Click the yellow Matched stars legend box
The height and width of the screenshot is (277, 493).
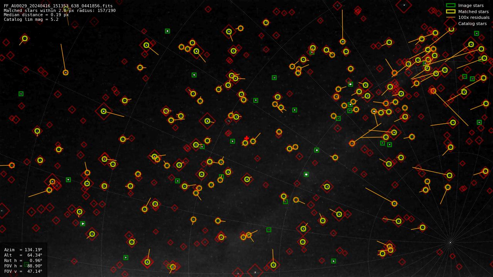coord(451,12)
